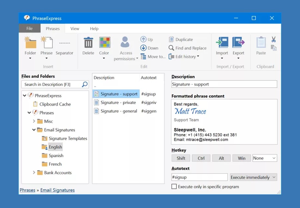Follow the Email Signatures breadcrumb link
Image resolution: width=300 pixels, height=208 pixels.
[x=57, y=190]
